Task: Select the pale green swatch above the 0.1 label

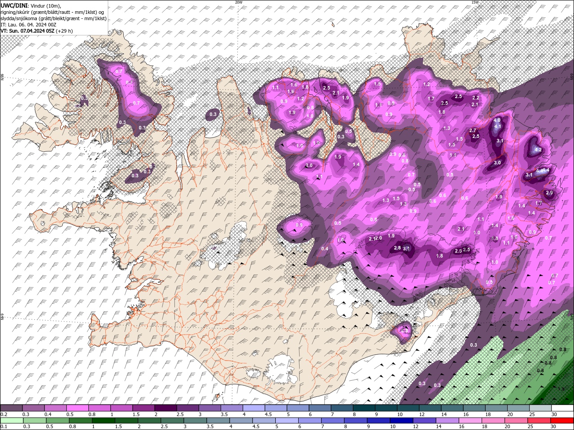Action: (12, 421)
